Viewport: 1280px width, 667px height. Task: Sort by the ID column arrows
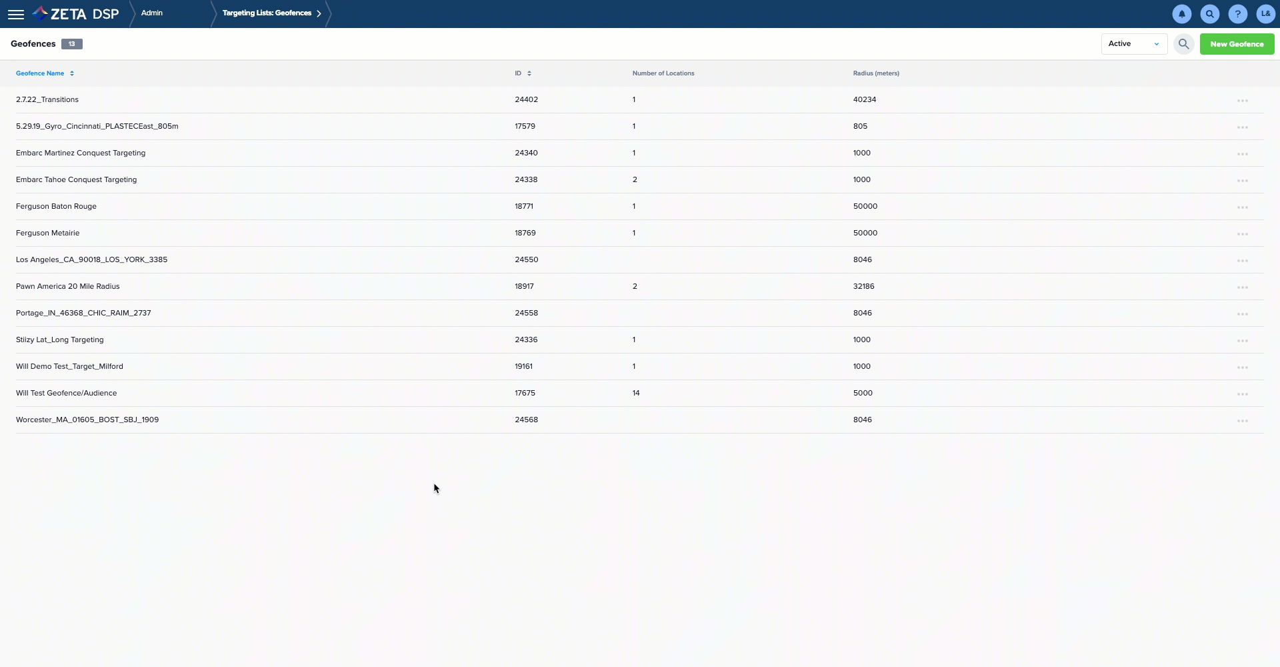point(529,73)
